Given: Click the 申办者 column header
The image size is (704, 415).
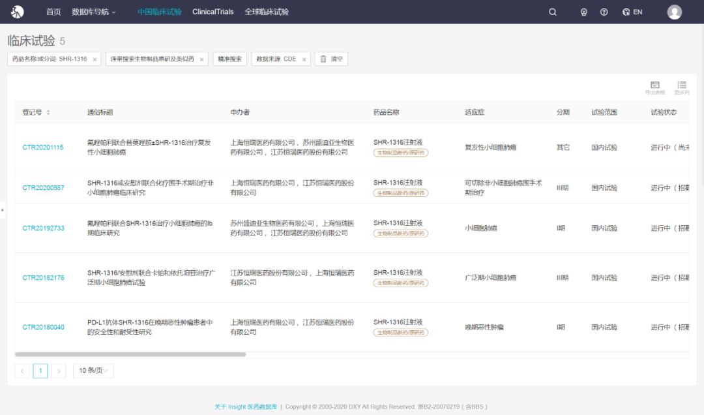Looking at the screenshot, I should [x=240, y=112].
